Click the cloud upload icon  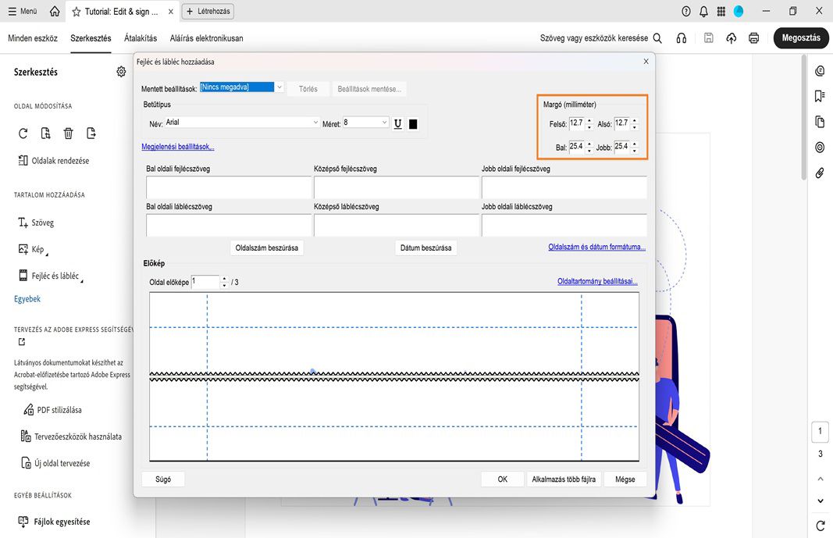(x=731, y=38)
